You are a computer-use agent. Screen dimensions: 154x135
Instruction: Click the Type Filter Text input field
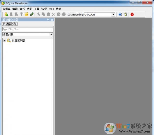[27, 29]
